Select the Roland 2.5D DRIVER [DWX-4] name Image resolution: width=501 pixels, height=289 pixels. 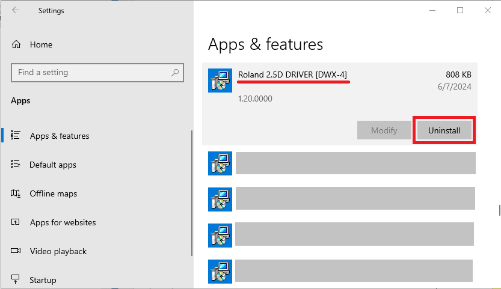[x=292, y=75]
